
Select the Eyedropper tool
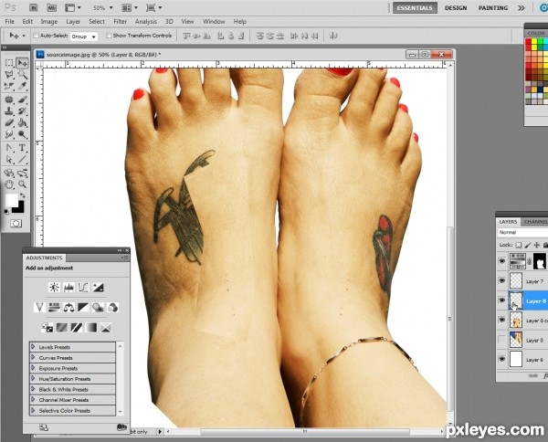tap(22, 86)
